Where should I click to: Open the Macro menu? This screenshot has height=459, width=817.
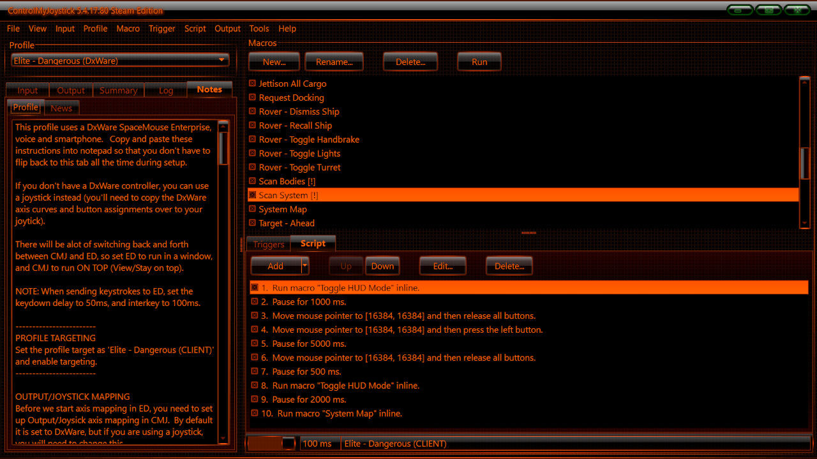(x=128, y=29)
